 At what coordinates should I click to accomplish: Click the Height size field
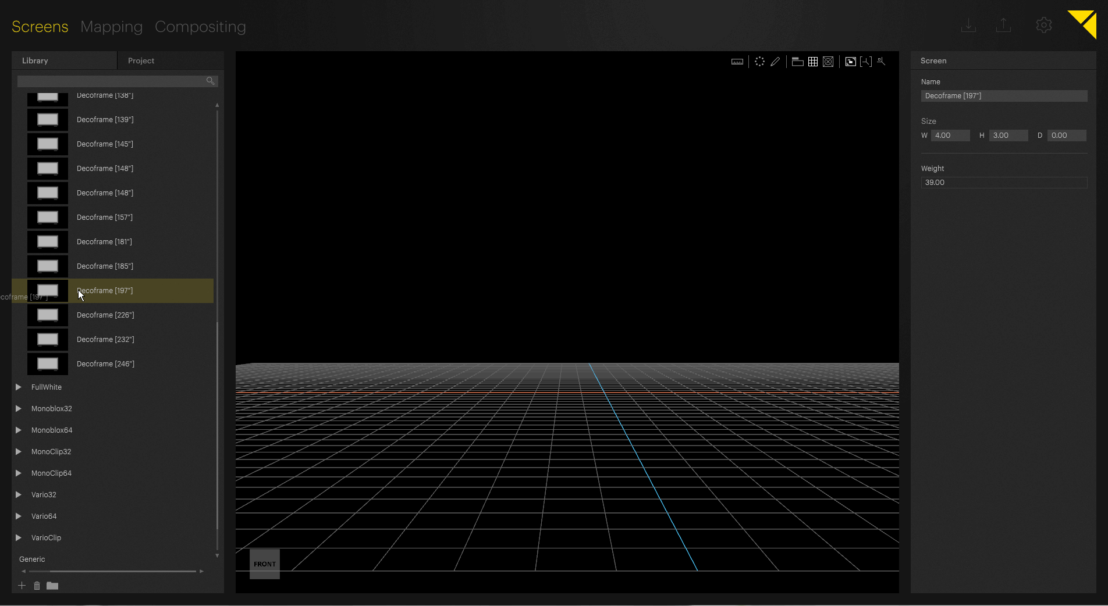point(1008,136)
